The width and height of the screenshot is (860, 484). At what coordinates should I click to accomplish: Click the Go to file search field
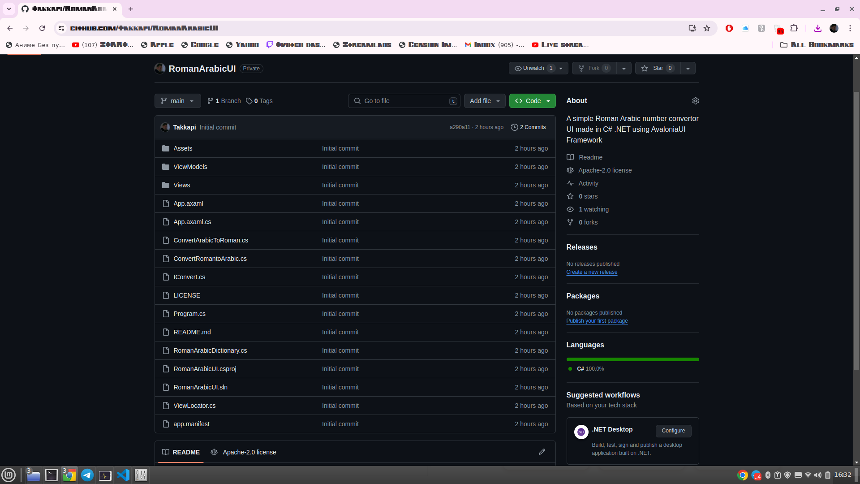(x=404, y=101)
